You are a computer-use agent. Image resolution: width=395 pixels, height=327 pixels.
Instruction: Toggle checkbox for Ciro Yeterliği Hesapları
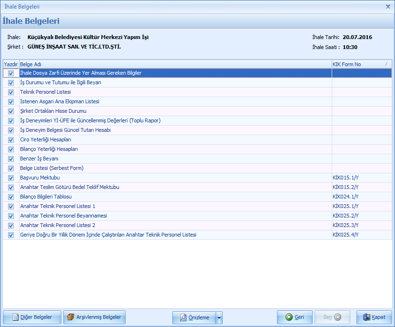[x=10, y=140]
